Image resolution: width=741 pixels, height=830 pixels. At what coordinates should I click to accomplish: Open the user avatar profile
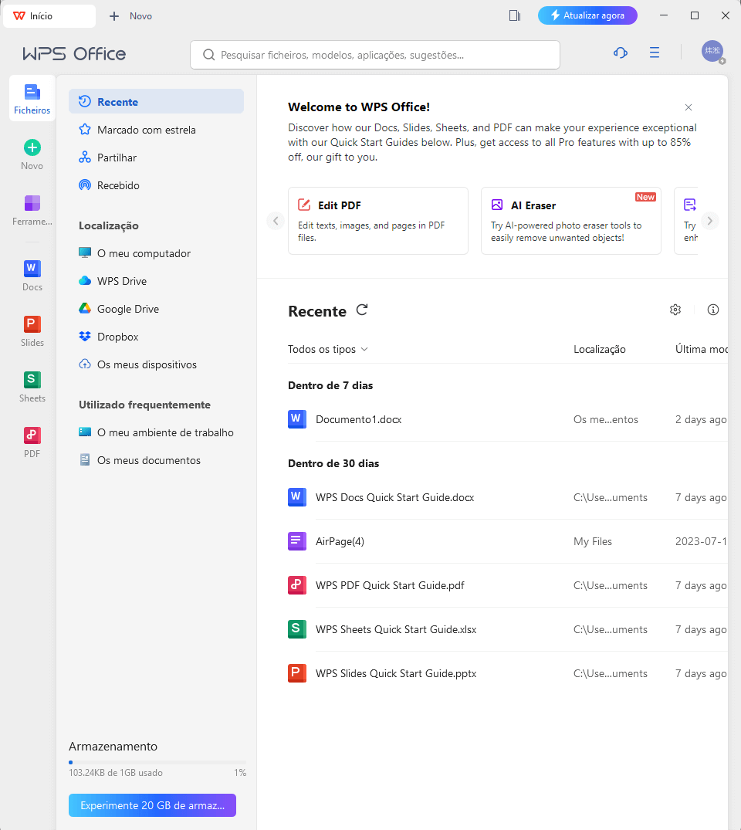click(712, 52)
